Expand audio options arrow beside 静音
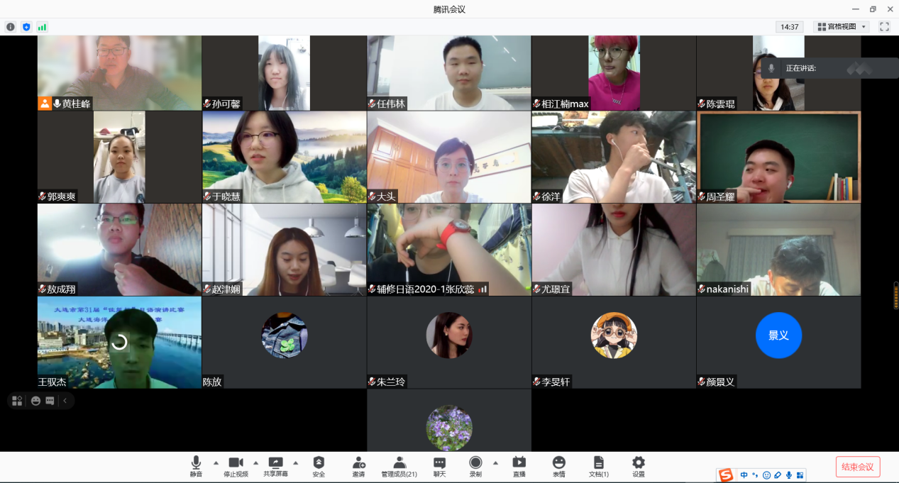The image size is (899, 483). 216,462
